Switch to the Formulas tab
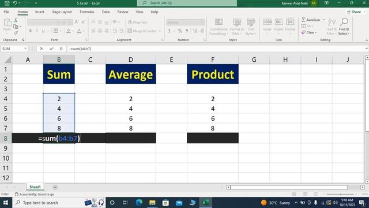Screen dimensions: 369x208 click(87, 12)
